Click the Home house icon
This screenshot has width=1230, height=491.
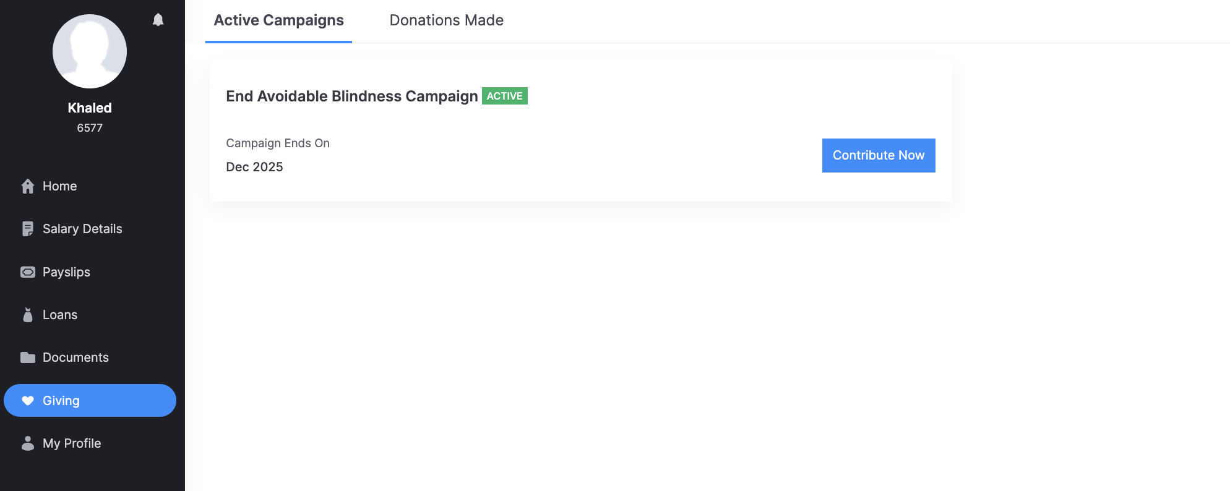click(28, 186)
